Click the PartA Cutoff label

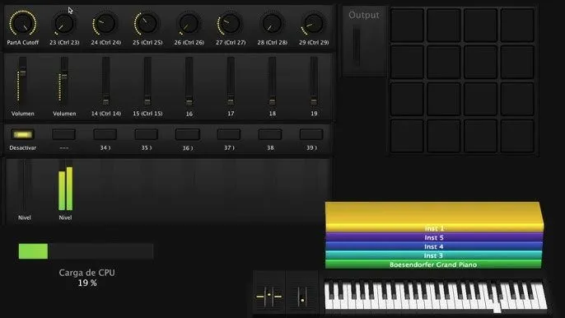point(23,43)
